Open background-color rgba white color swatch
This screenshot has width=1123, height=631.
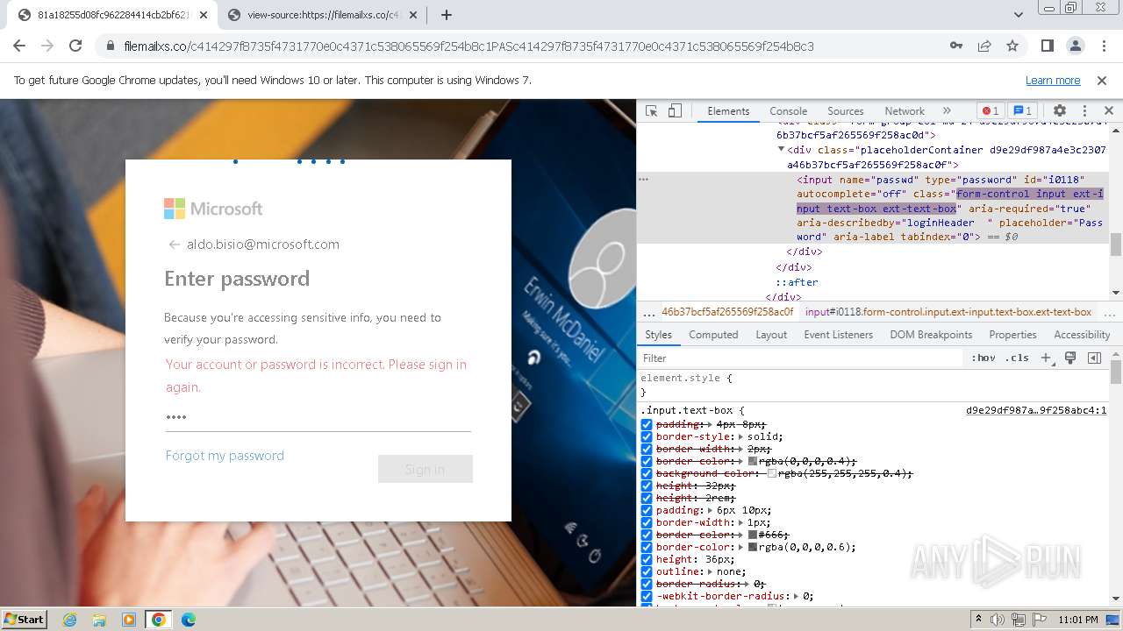coord(772,473)
